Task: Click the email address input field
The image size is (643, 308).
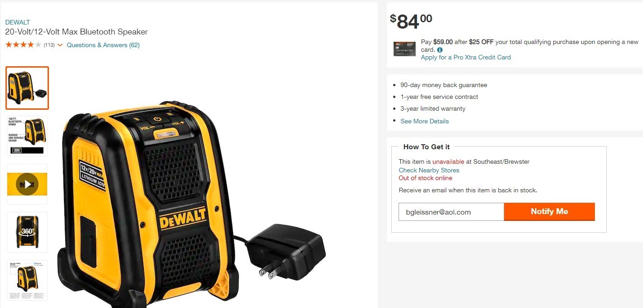Action: [x=451, y=212]
